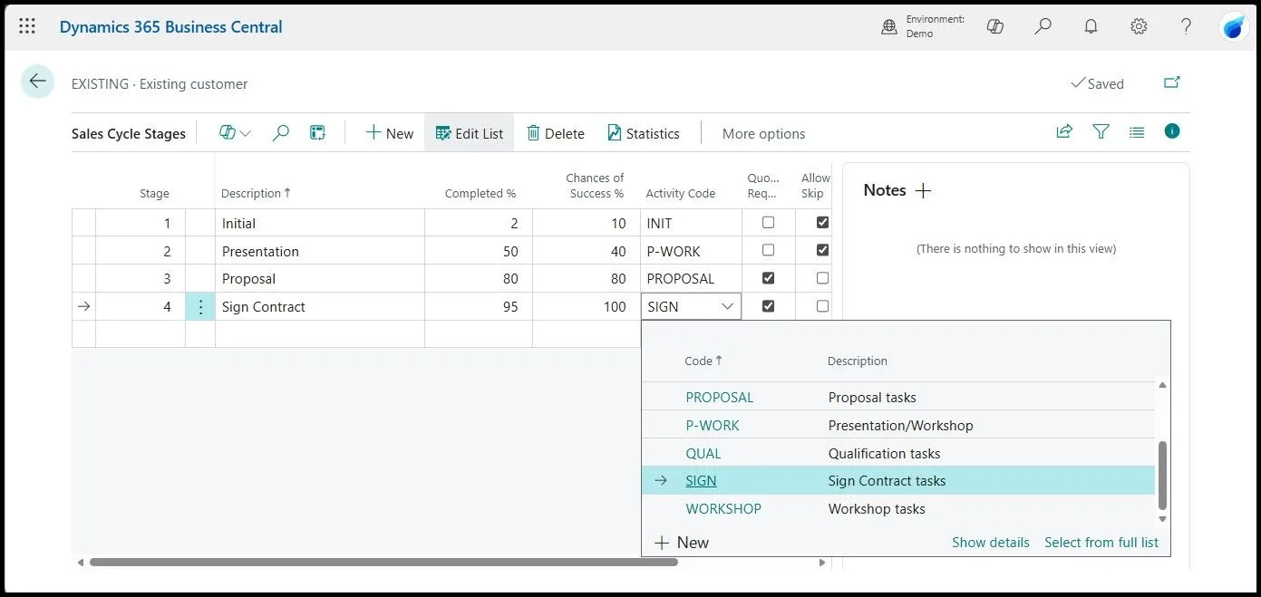Image resolution: width=1261 pixels, height=597 pixels.
Task: Sort by Completed % column header
Action: (480, 193)
